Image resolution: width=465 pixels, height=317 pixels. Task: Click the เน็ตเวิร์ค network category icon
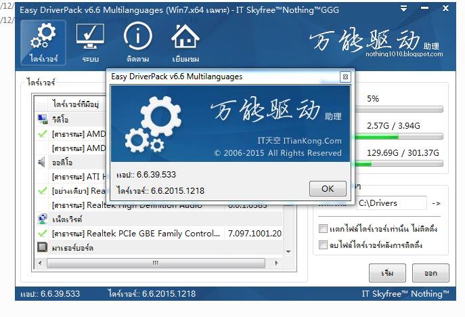point(43,219)
